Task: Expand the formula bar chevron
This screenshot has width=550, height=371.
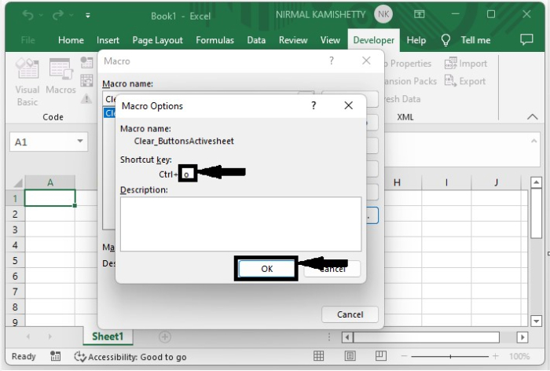Action: click(x=533, y=141)
